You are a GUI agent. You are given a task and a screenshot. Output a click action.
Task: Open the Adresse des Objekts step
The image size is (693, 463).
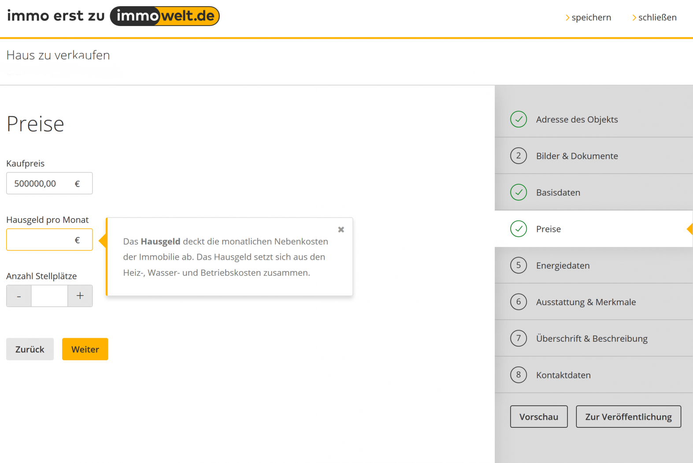click(594, 119)
